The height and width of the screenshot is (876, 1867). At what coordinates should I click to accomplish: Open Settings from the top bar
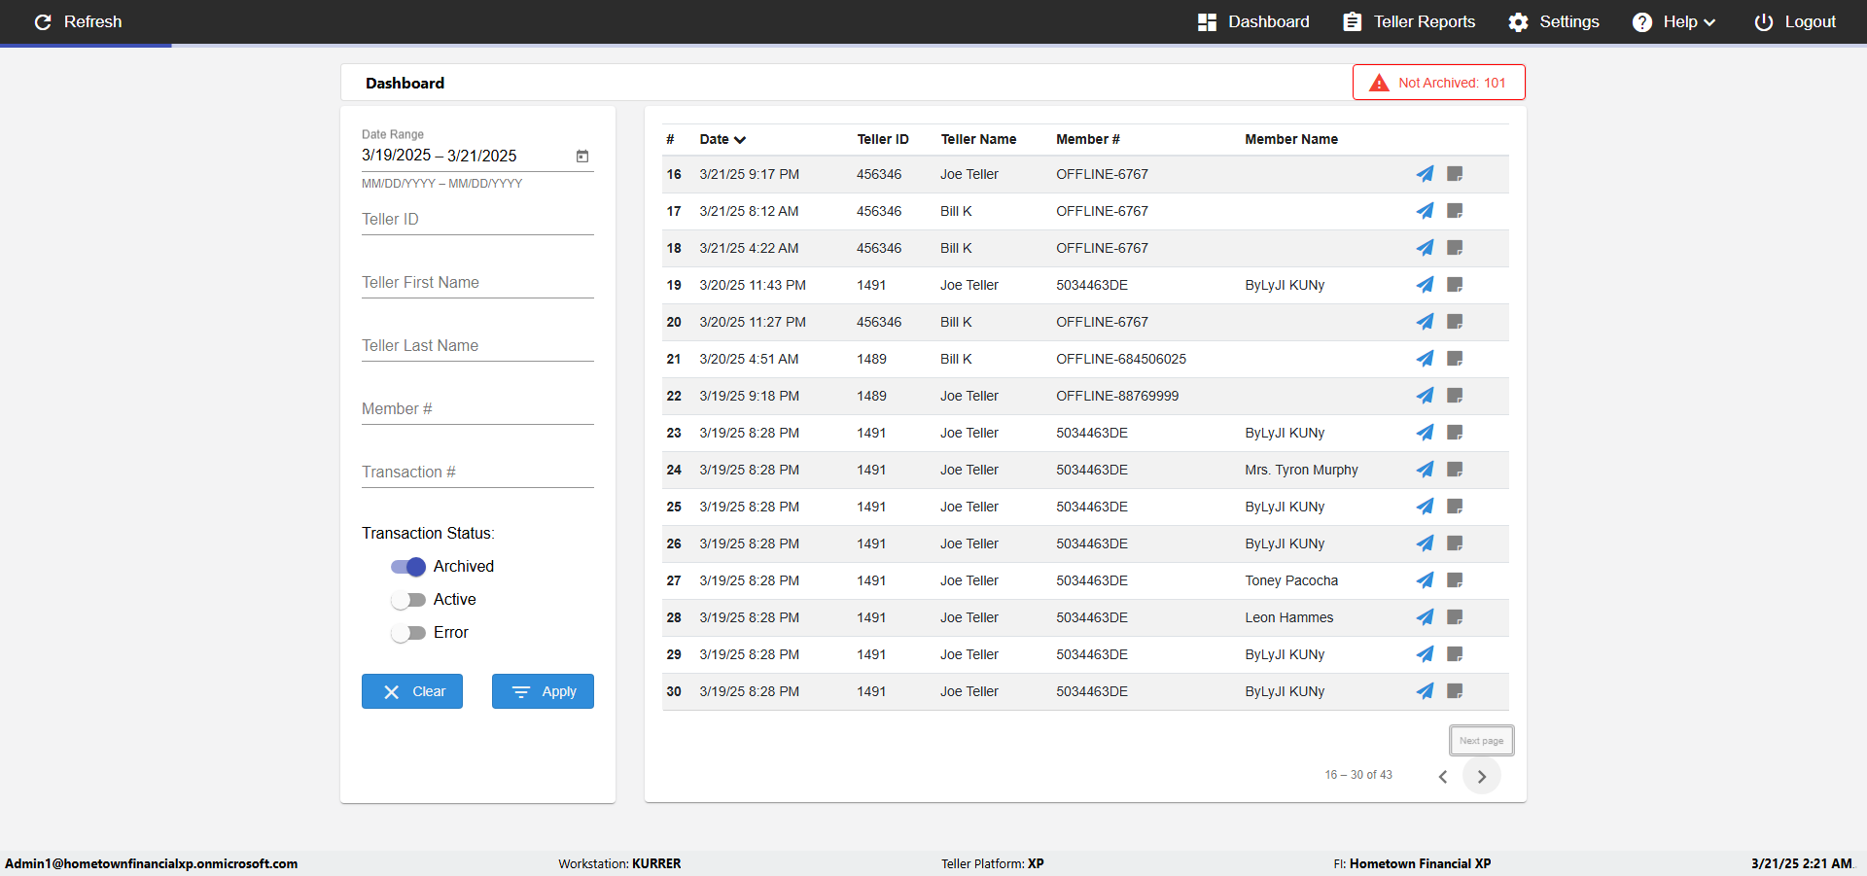click(x=1554, y=21)
